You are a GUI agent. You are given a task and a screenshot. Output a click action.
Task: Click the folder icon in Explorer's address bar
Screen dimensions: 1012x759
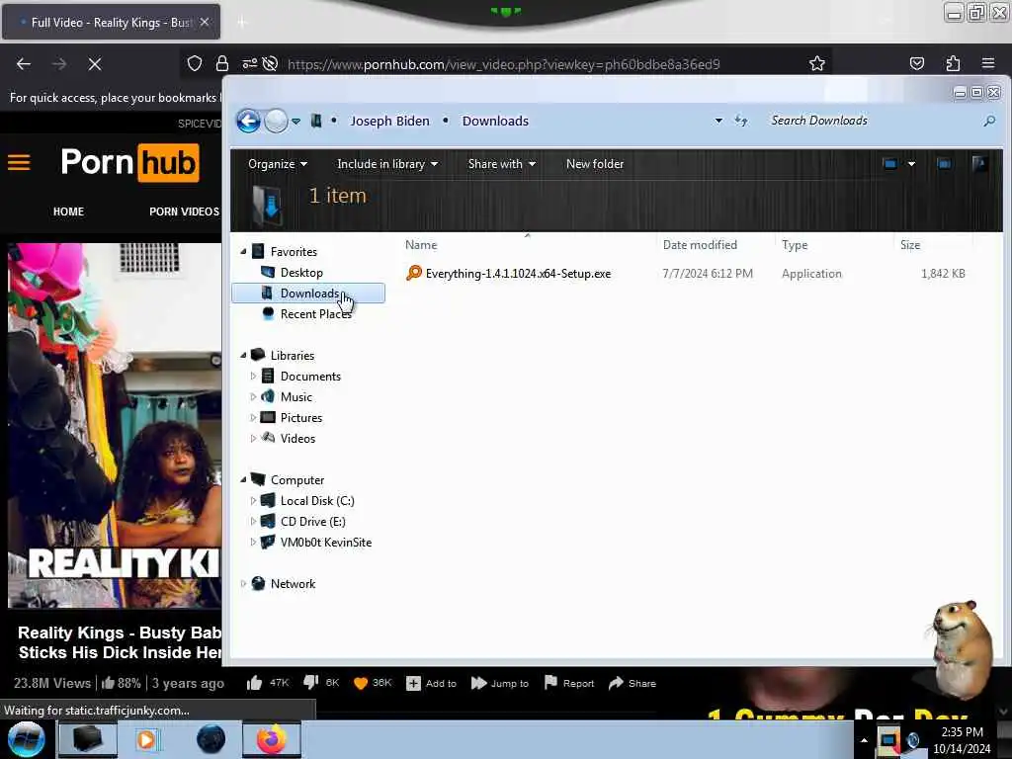[x=315, y=121]
